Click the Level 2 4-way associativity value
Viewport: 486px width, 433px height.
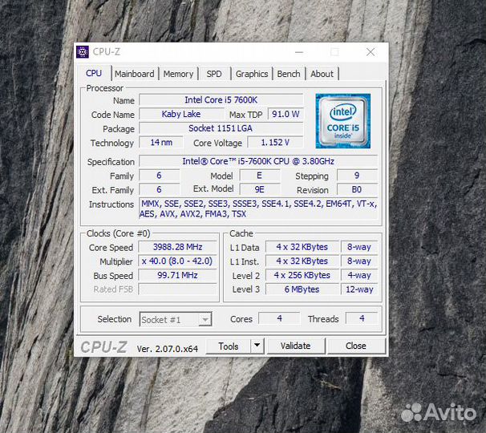point(359,275)
